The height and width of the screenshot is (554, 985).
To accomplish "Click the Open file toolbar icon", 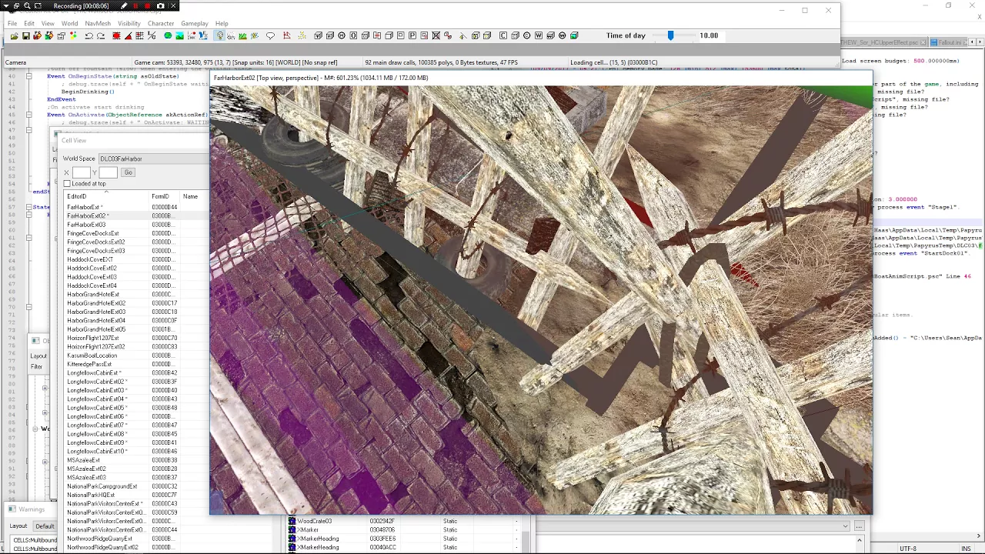I will [x=15, y=35].
